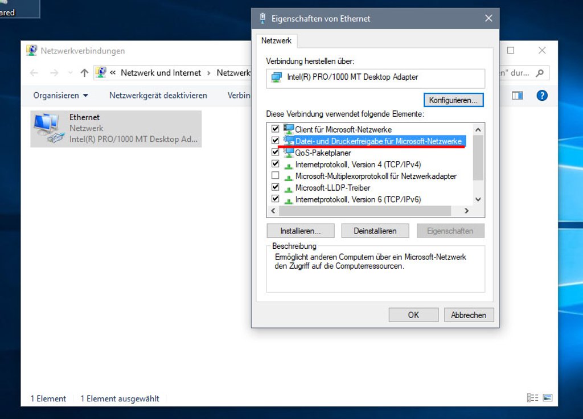The image size is (583, 419).
Task: Click Netzwerkgerät deaktivieren in toolbar
Action: click(158, 96)
